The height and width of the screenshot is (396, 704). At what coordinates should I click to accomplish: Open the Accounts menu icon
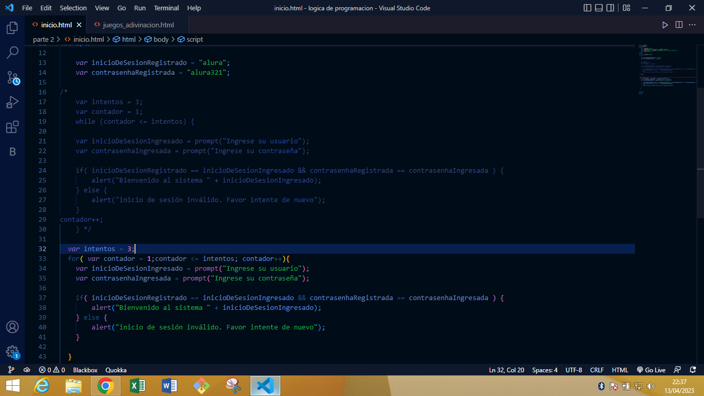(12, 327)
